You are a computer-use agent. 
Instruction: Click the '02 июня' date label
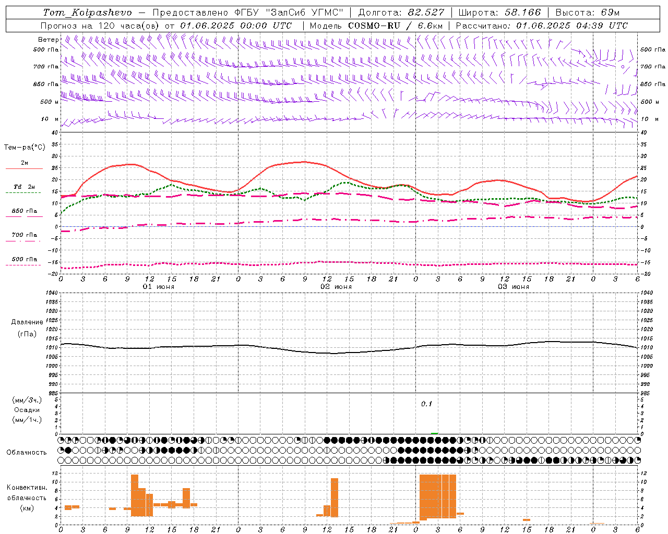tap(336, 287)
